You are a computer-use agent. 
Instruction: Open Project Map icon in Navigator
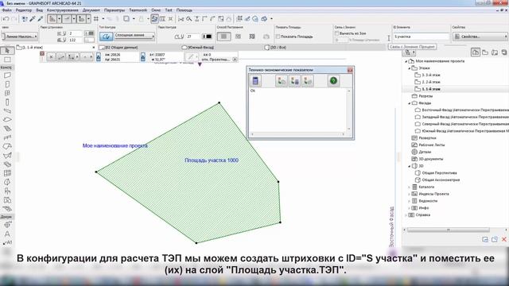click(476, 52)
